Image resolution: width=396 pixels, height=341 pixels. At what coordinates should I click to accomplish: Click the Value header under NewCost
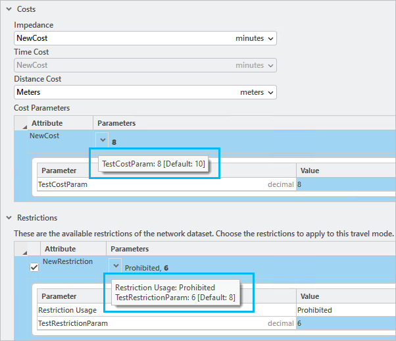[310, 170]
